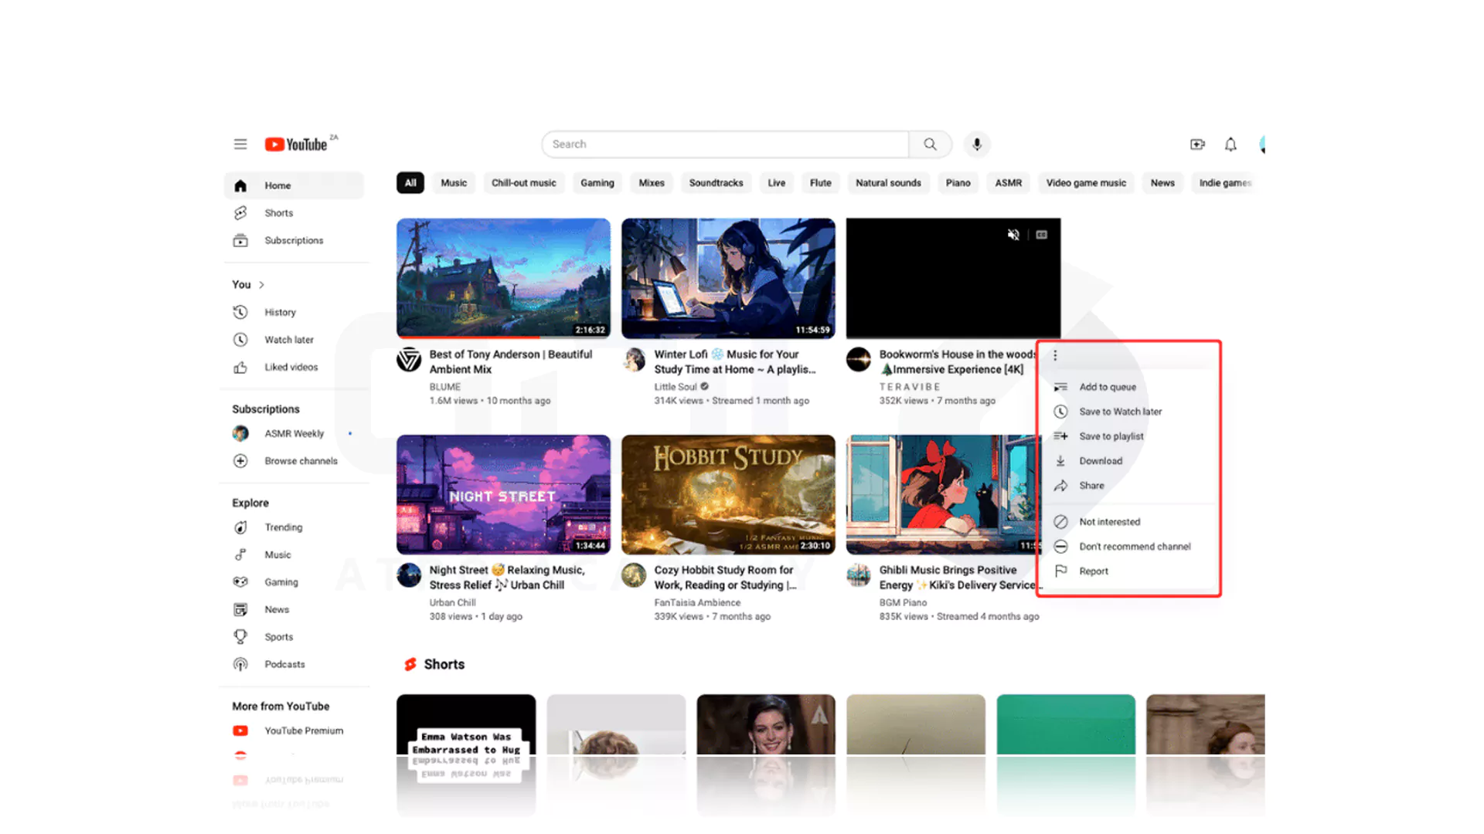Play the Winter Lofi thumbnail

tap(728, 278)
